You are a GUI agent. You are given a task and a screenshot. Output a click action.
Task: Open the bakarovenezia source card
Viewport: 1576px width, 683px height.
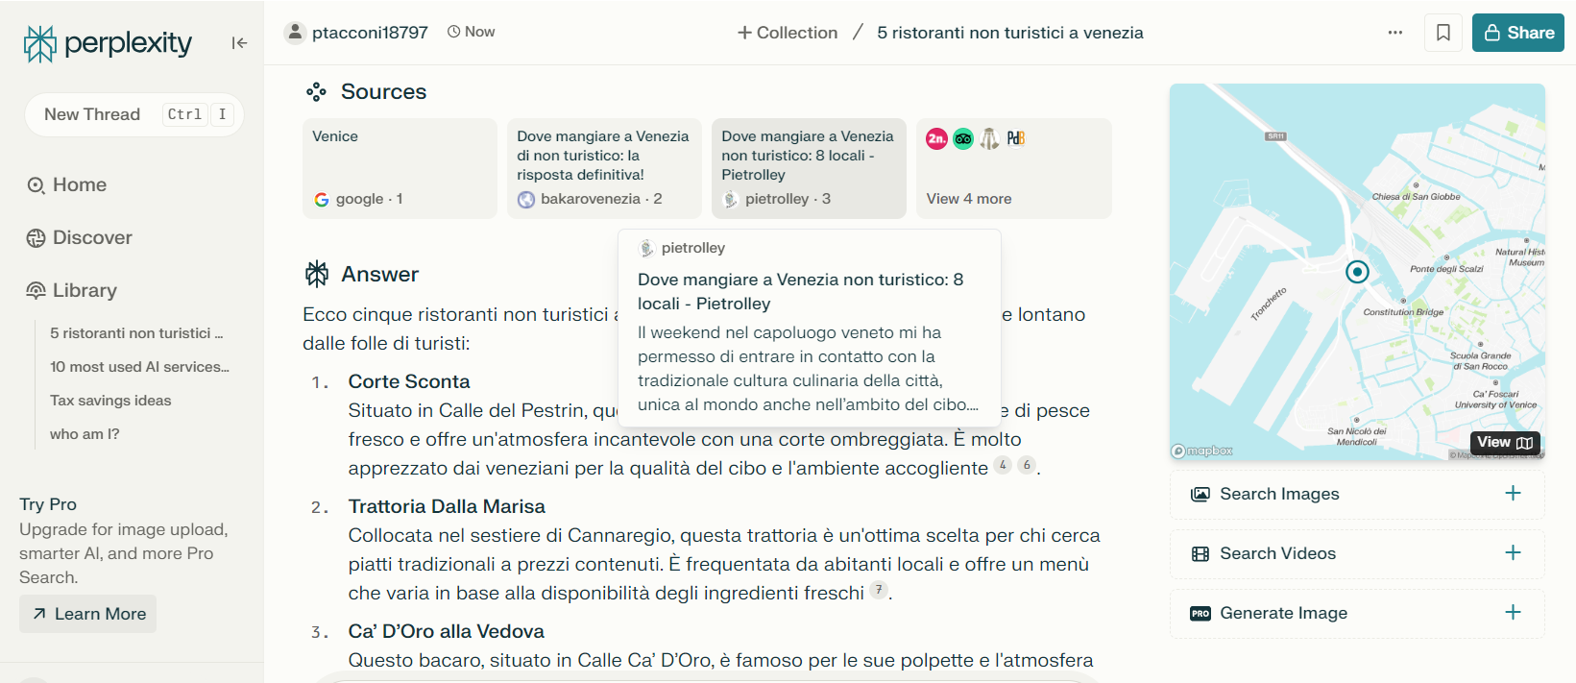click(x=604, y=168)
